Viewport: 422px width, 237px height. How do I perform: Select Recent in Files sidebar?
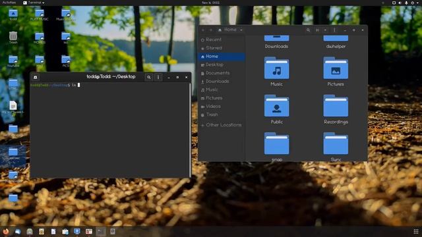(x=222, y=39)
